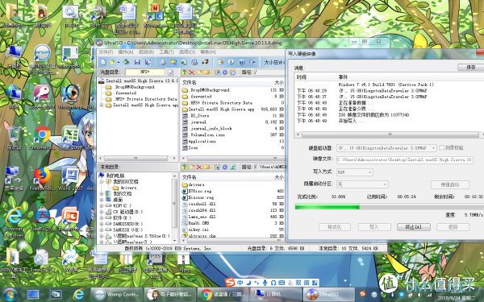
Task: Select .journal_info_block file row
Action: [207, 129]
